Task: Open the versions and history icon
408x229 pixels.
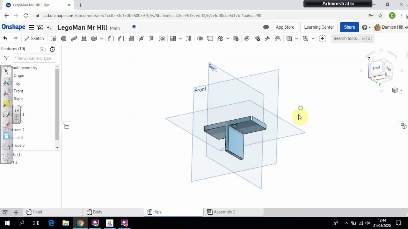Action: tap(40, 27)
